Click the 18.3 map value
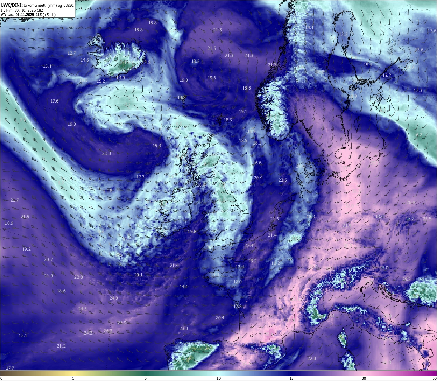Viewport: 437px width, 381px height. point(228,120)
